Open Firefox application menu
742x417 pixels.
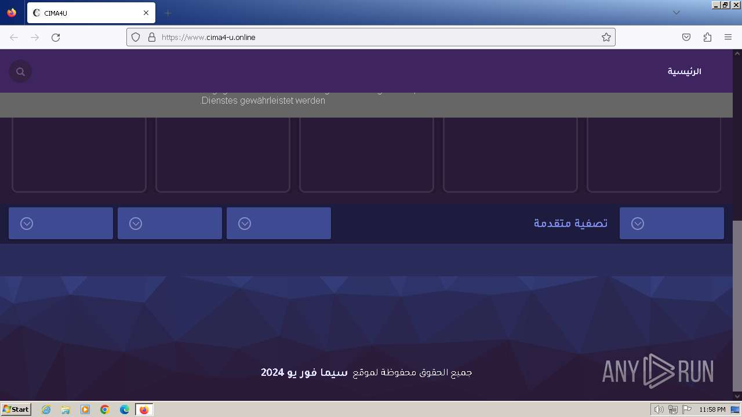(728, 37)
